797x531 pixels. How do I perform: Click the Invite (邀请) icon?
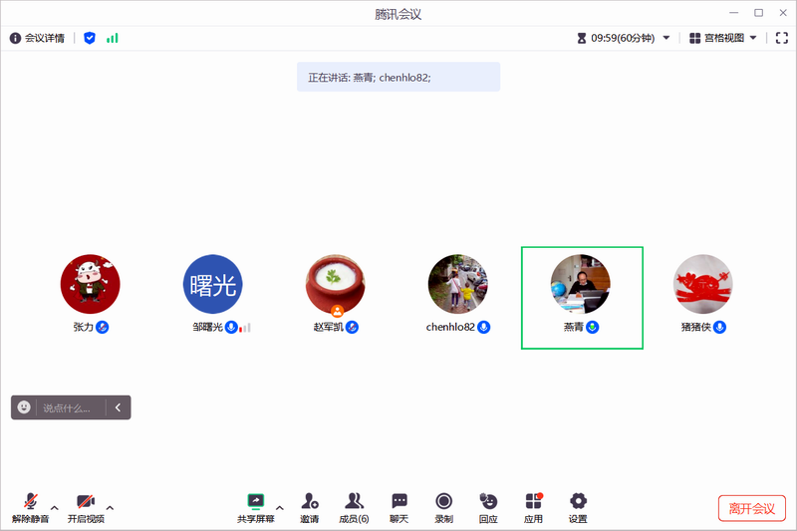click(310, 508)
